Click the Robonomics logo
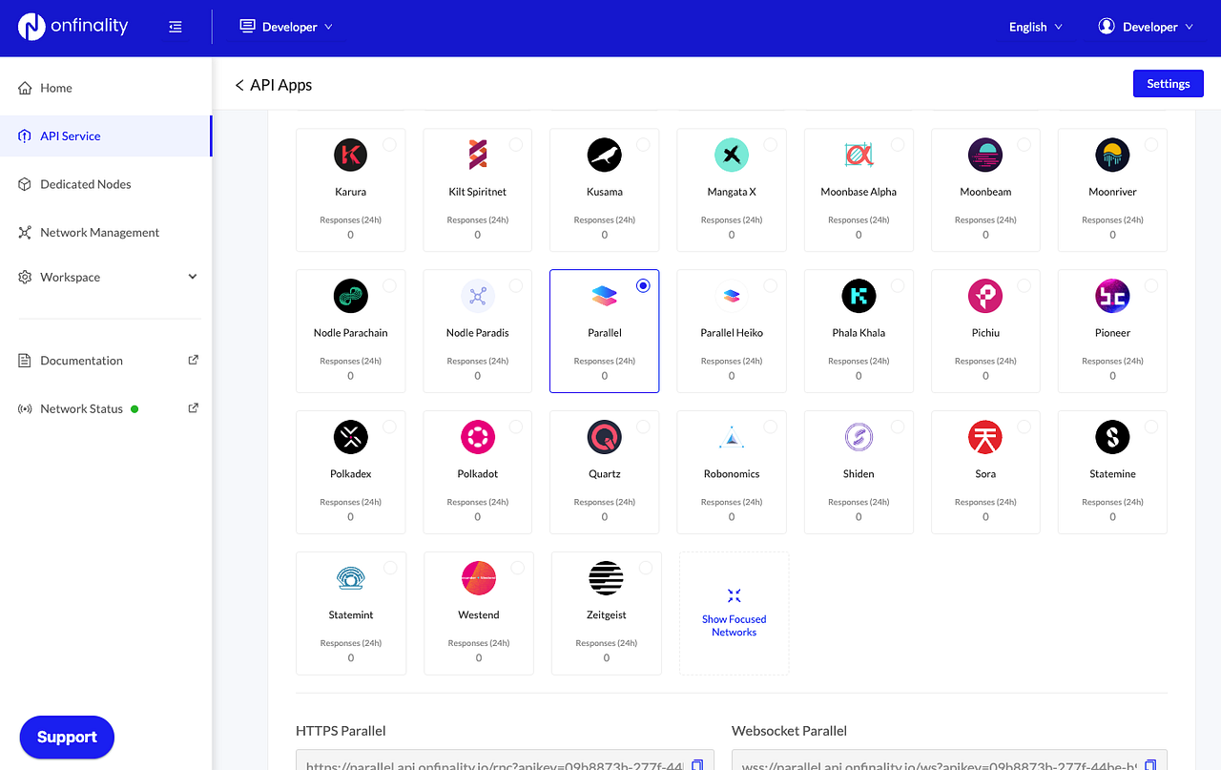 click(732, 437)
